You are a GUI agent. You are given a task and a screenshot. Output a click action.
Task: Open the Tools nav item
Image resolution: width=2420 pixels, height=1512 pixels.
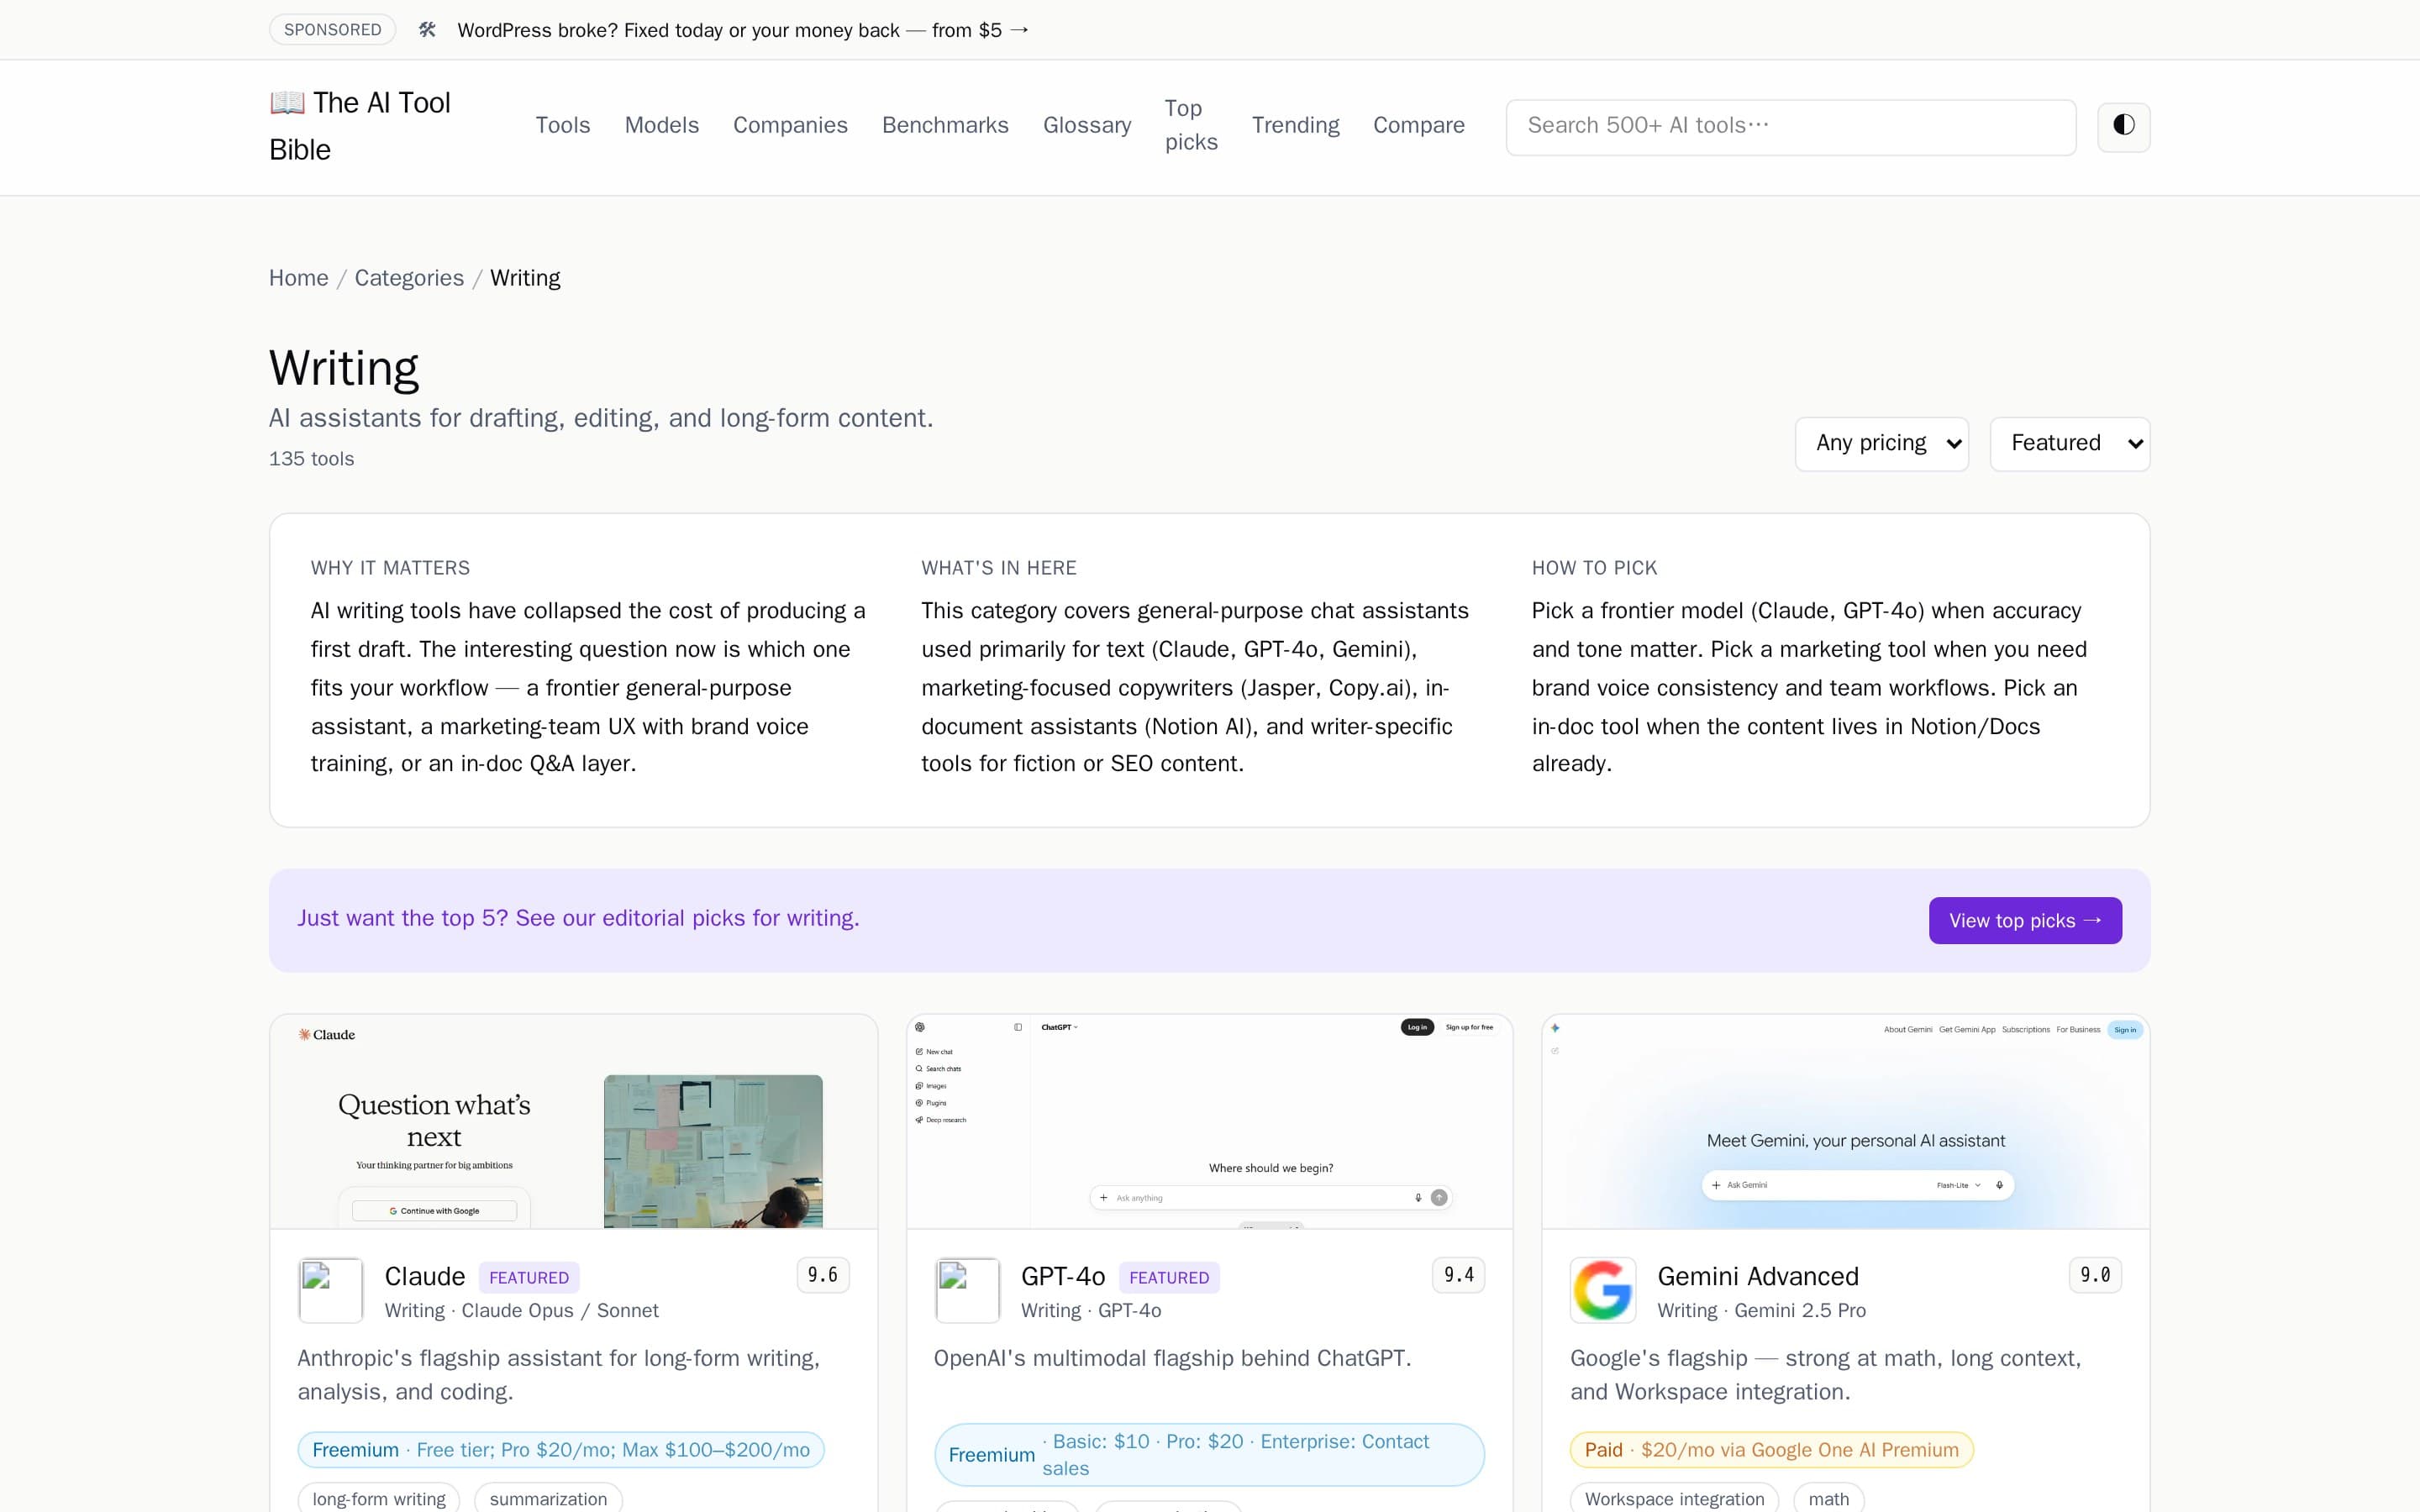point(563,125)
